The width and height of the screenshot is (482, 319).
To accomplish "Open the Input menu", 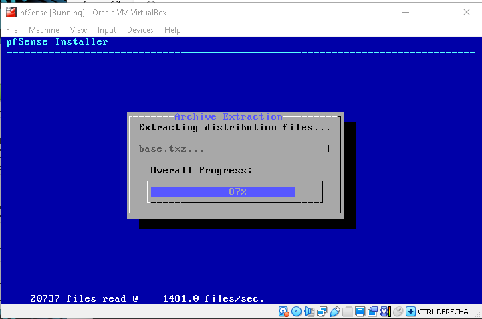I will [106, 30].
